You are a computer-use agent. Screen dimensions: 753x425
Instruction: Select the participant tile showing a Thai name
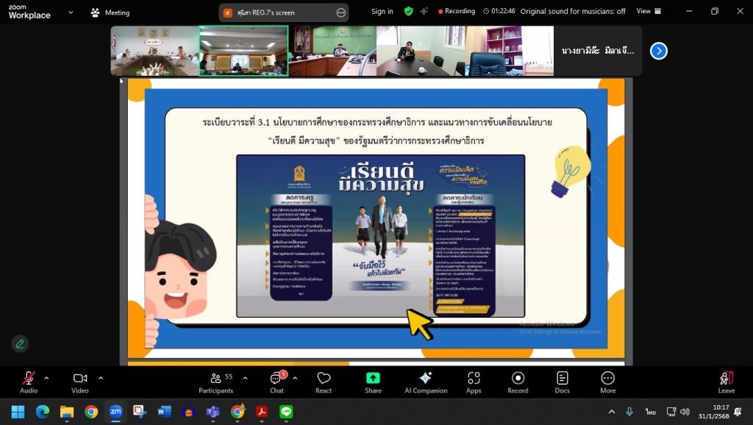[x=598, y=51]
